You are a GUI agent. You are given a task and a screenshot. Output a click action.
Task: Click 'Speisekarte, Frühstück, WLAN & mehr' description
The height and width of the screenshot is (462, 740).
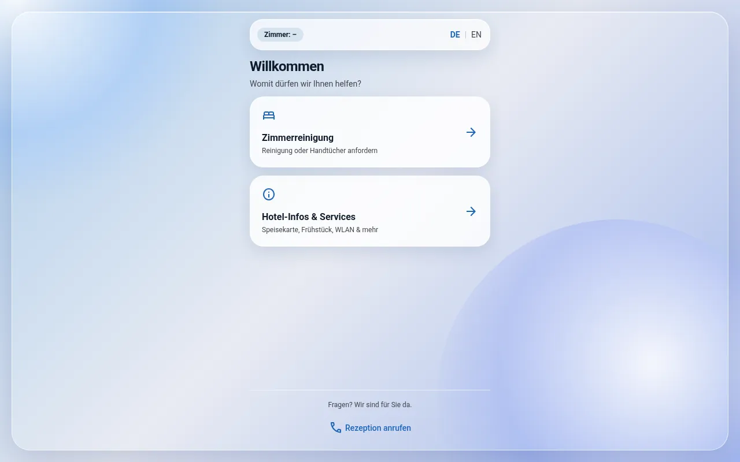[x=320, y=230]
